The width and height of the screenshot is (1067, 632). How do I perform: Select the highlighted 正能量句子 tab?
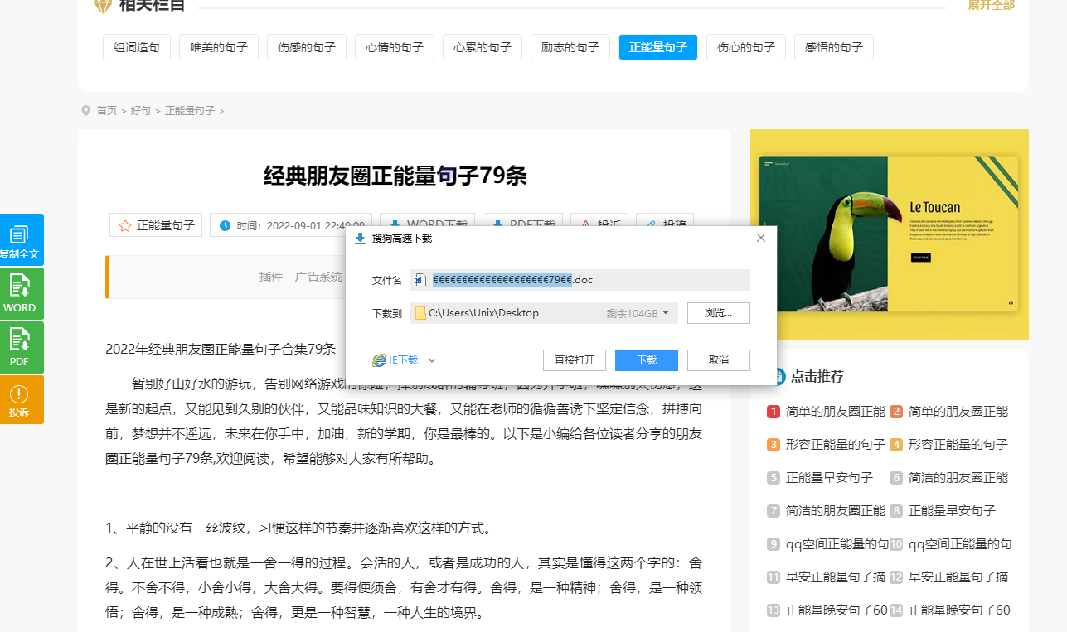(658, 47)
